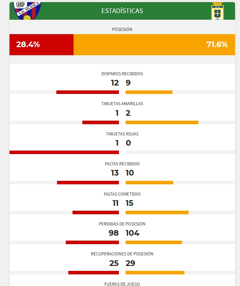Viewport: 240px width, 286px height.
Task: Click the red Disparos Recibidos bar
Action: tap(88, 92)
